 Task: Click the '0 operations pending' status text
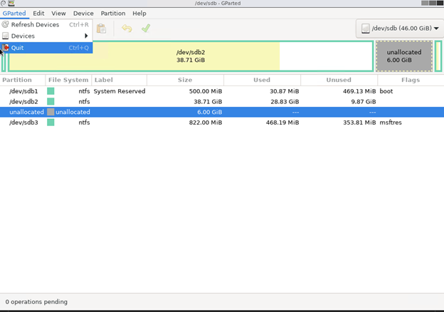click(36, 302)
